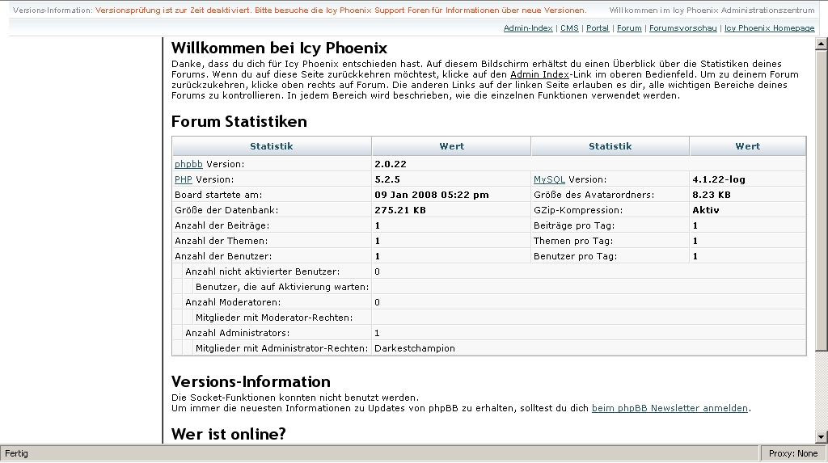Go to the Portal link
The width and height of the screenshot is (828, 463).
[598, 28]
